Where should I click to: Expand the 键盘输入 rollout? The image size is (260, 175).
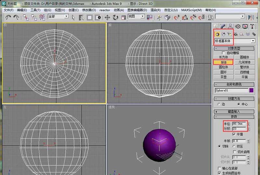pyautogui.click(x=234, y=111)
